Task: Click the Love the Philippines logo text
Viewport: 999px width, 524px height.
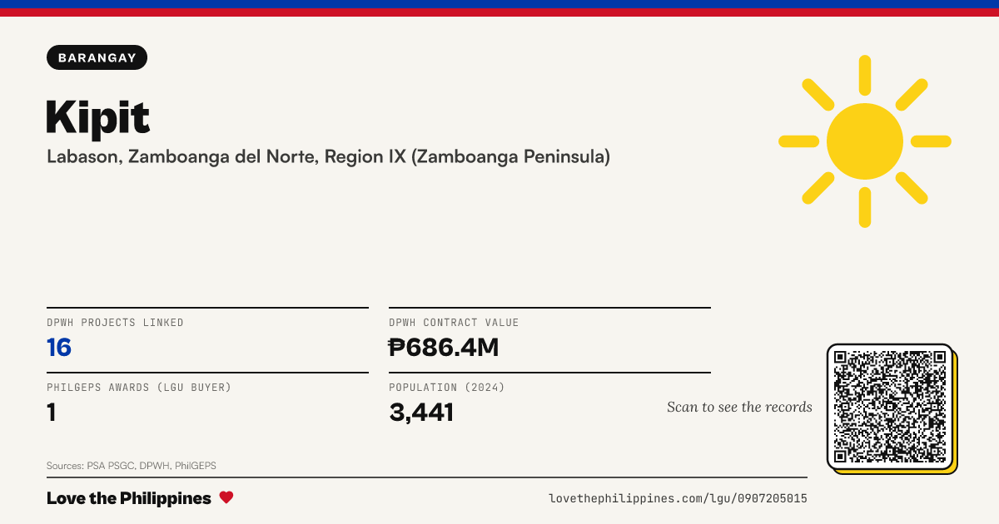Action: [x=129, y=498]
